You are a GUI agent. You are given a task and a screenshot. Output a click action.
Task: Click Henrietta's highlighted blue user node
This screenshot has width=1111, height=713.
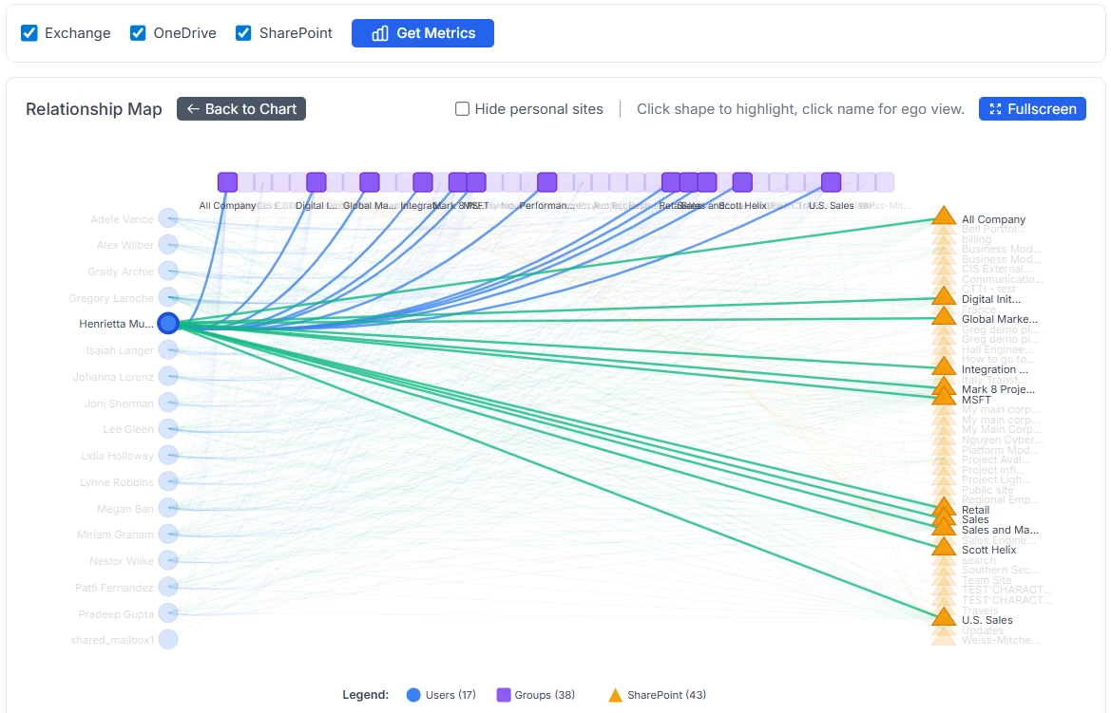[x=168, y=324]
